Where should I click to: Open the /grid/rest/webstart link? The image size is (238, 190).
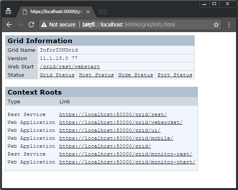click(69, 67)
